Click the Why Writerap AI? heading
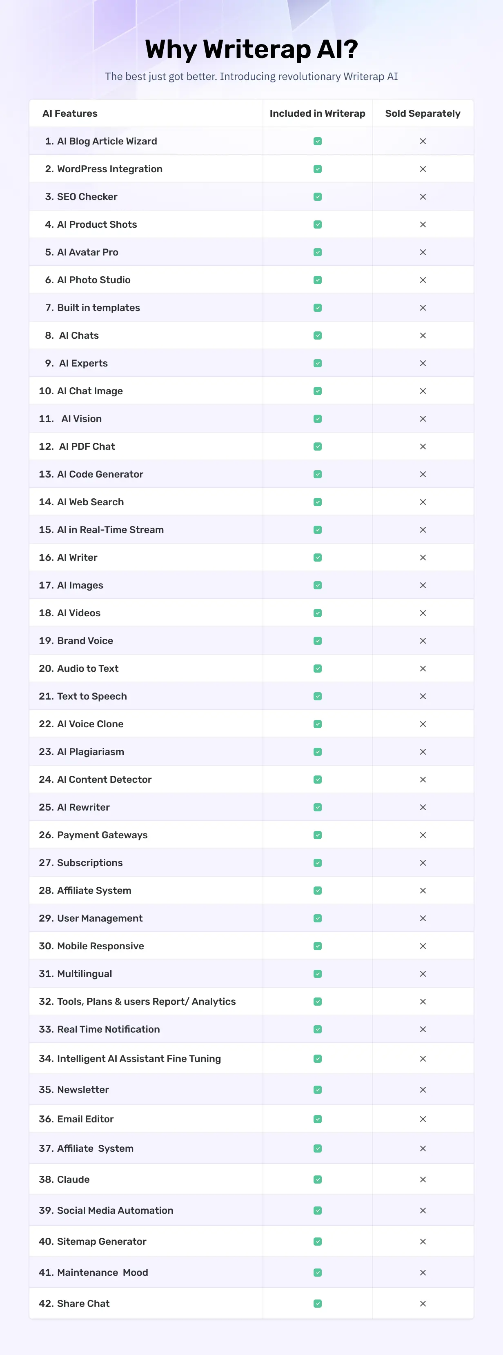The height and width of the screenshot is (1355, 503). tap(251, 49)
